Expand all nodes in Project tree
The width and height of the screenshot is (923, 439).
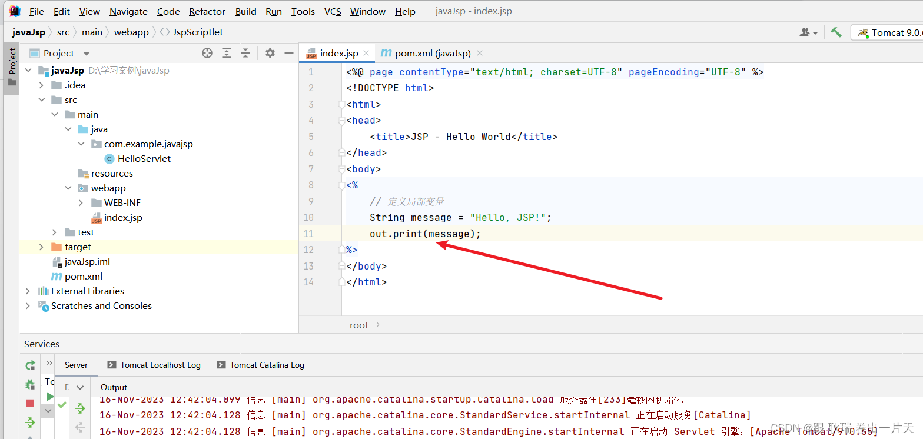(x=227, y=53)
